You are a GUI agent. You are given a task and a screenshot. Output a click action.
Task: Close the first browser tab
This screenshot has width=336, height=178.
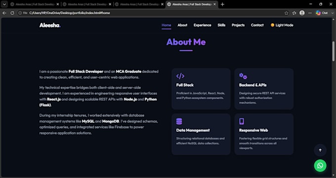58,4
